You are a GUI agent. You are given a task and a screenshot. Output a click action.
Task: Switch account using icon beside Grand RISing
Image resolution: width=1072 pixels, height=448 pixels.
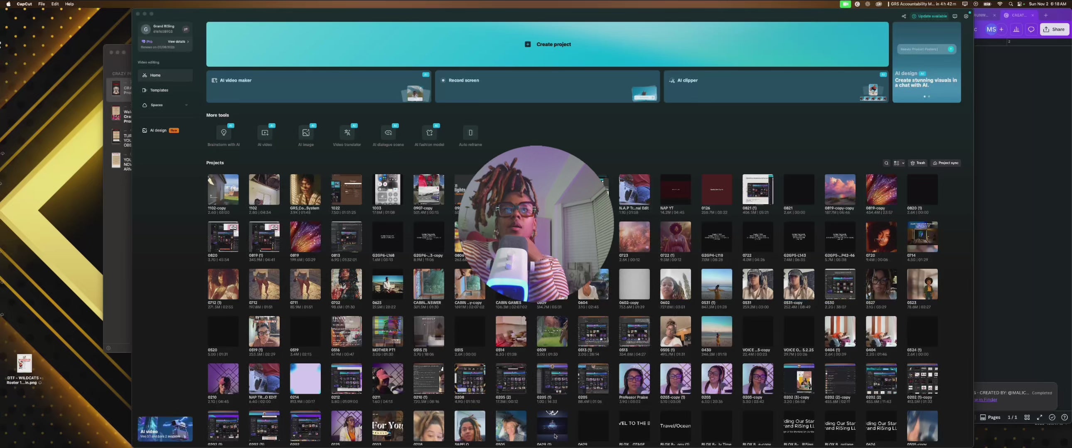point(186,29)
